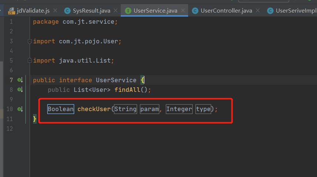Click implemented-method gutter icon on line 8
317x177 pixels.
pos(20,90)
